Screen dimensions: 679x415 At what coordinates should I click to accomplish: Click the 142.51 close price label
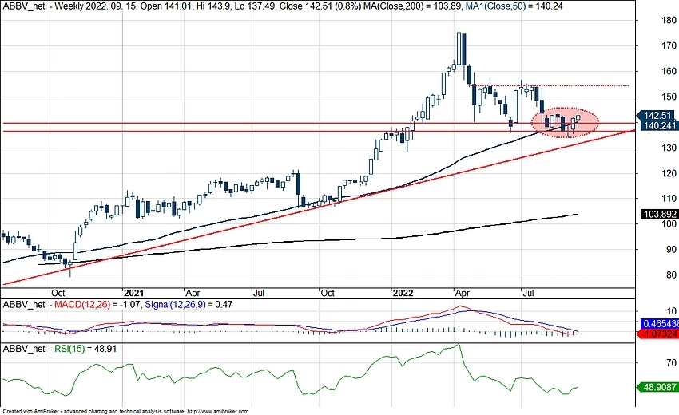point(657,116)
